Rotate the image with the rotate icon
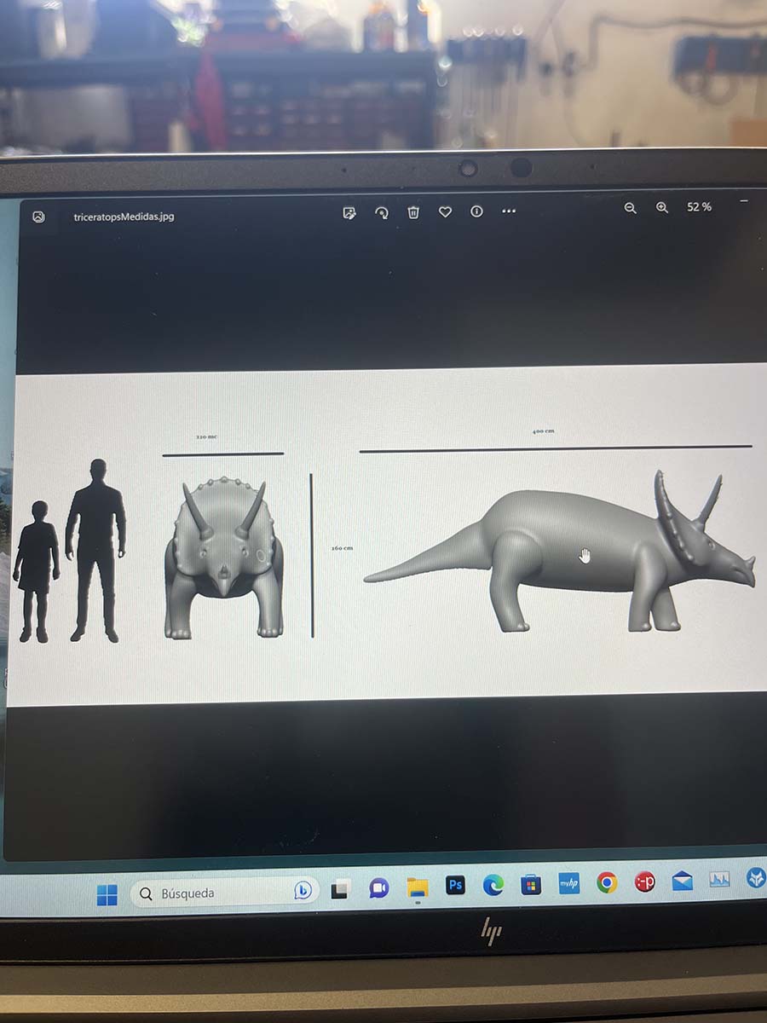 click(x=382, y=212)
